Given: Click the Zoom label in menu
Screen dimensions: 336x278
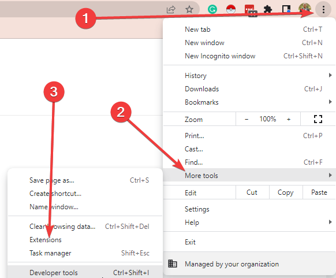Looking at the screenshot, I should (x=194, y=120).
